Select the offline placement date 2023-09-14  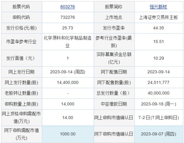158,72
